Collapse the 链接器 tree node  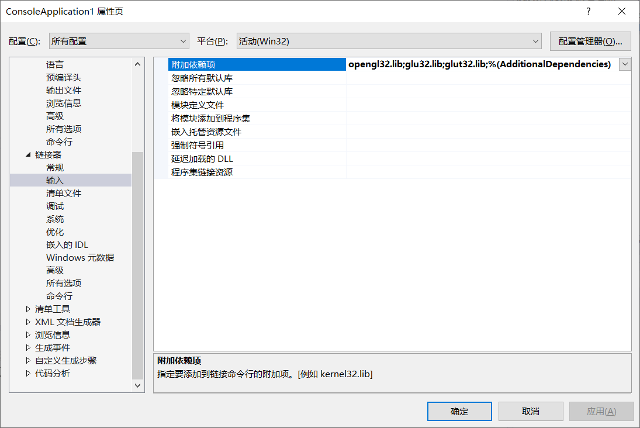click(x=28, y=154)
